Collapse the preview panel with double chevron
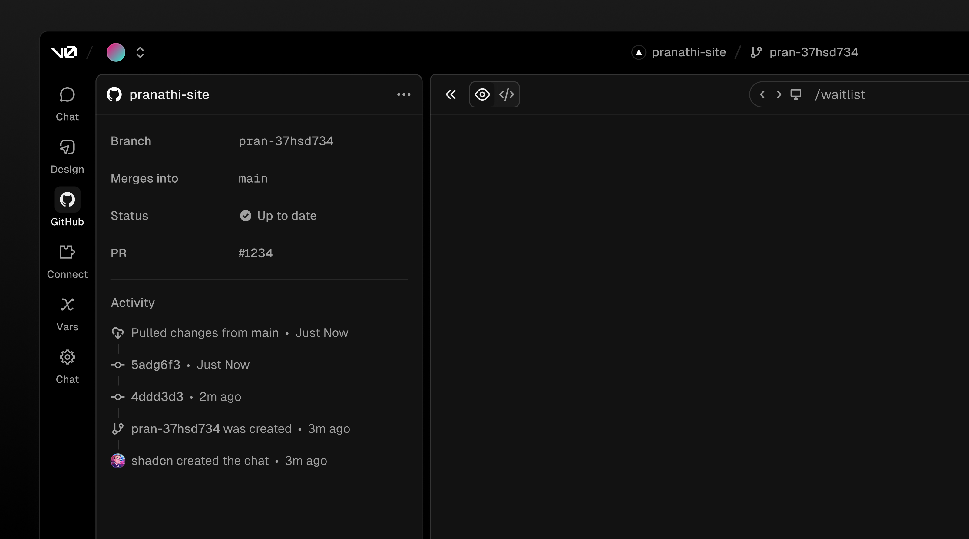Image resolution: width=969 pixels, height=539 pixels. click(x=451, y=94)
